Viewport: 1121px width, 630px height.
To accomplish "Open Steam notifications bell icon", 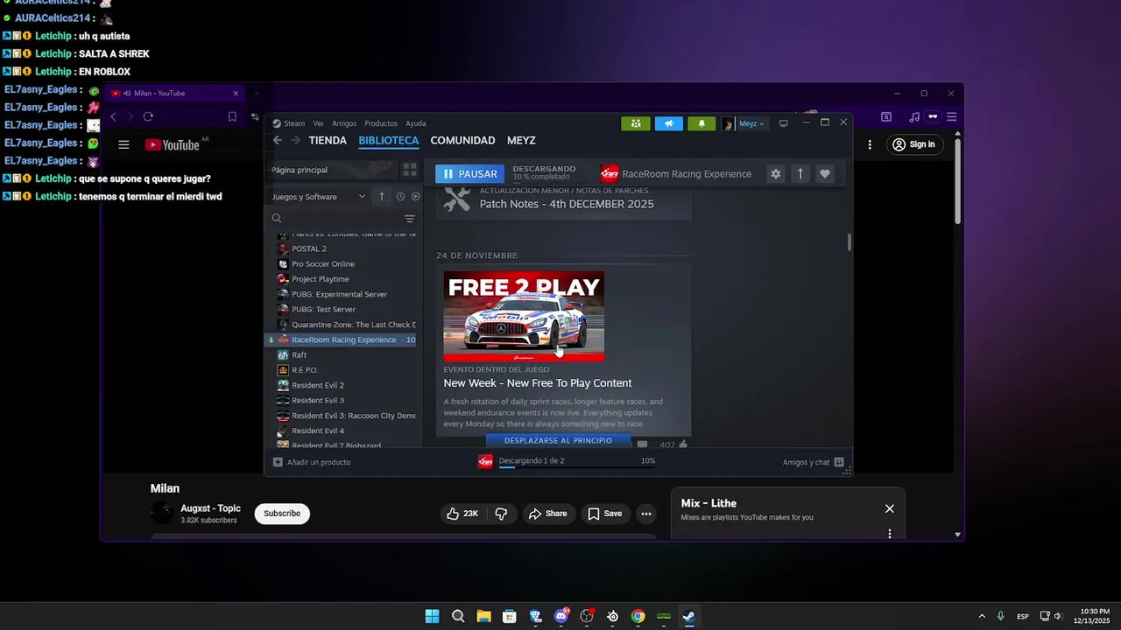I will click(702, 123).
